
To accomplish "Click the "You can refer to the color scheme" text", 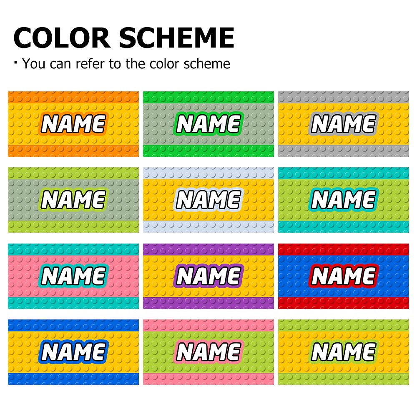I will click(x=126, y=64).
